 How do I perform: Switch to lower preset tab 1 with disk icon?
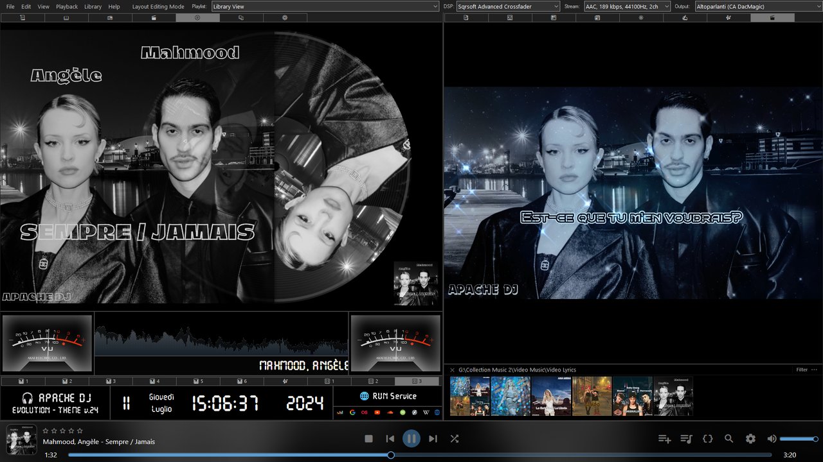point(23,381)
